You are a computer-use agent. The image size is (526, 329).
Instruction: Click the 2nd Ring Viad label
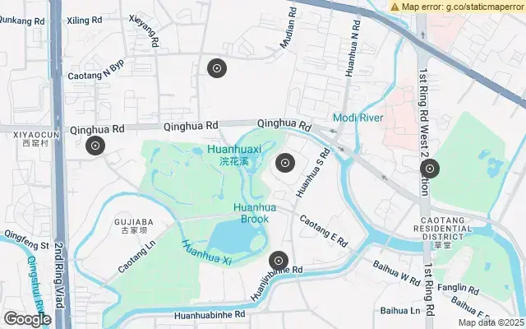59,275
